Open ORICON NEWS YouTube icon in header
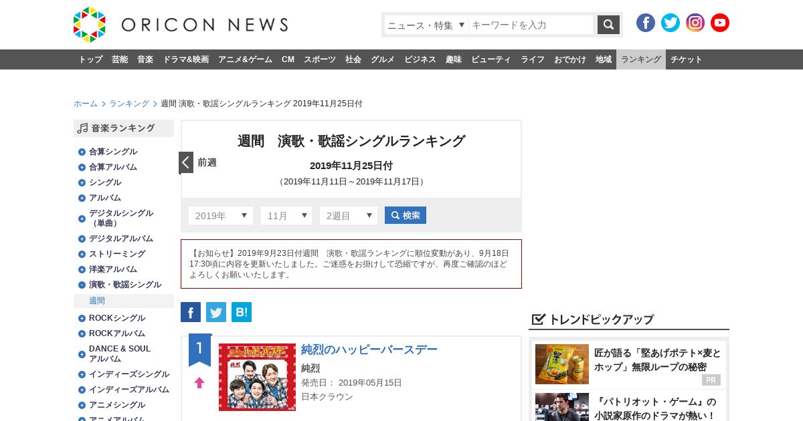Image resolution: width=803 pixels, height=421 pixels. tap(720, 23)
